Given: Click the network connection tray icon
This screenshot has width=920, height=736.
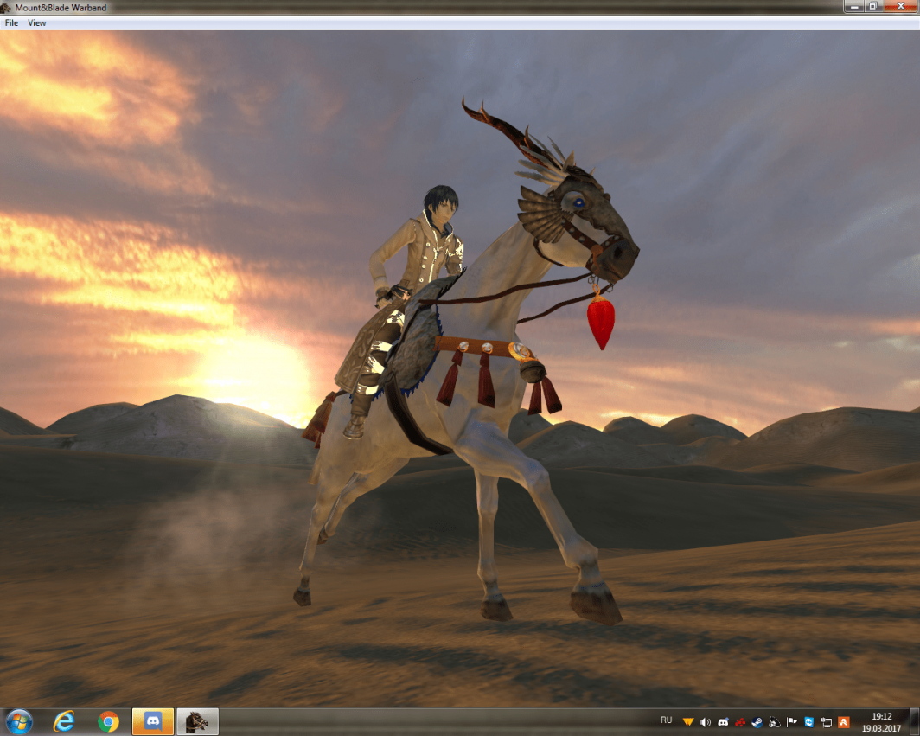Looking at the screenshot, I should (x=826, y=721).
